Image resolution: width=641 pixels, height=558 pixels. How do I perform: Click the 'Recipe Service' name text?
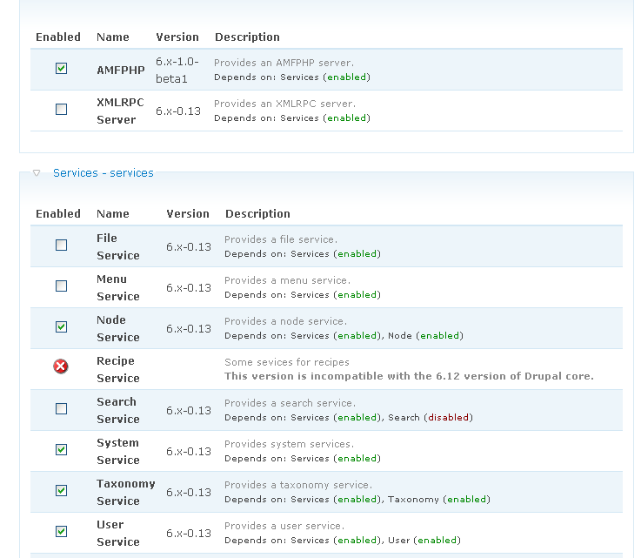[118, 369]
